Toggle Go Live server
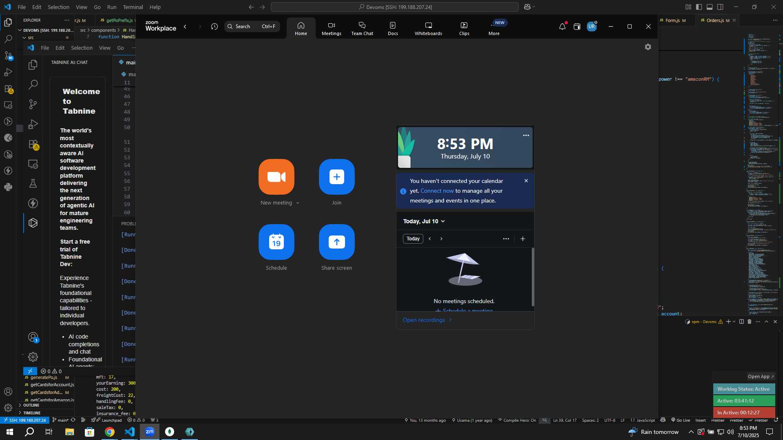 coord(681,420)
